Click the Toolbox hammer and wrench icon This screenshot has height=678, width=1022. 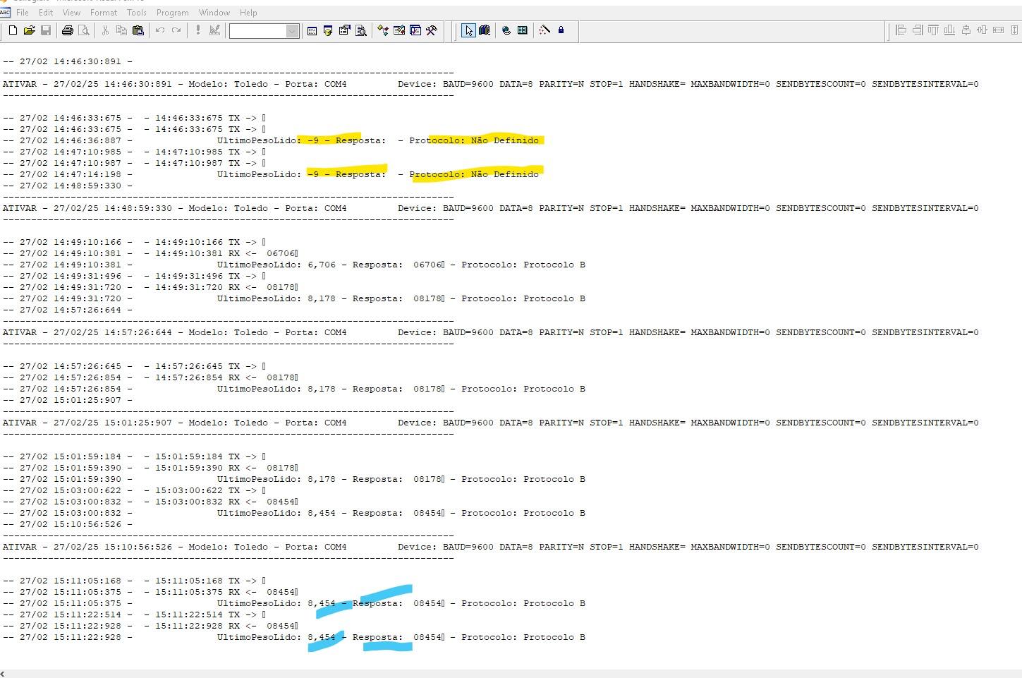coord(432,30)
